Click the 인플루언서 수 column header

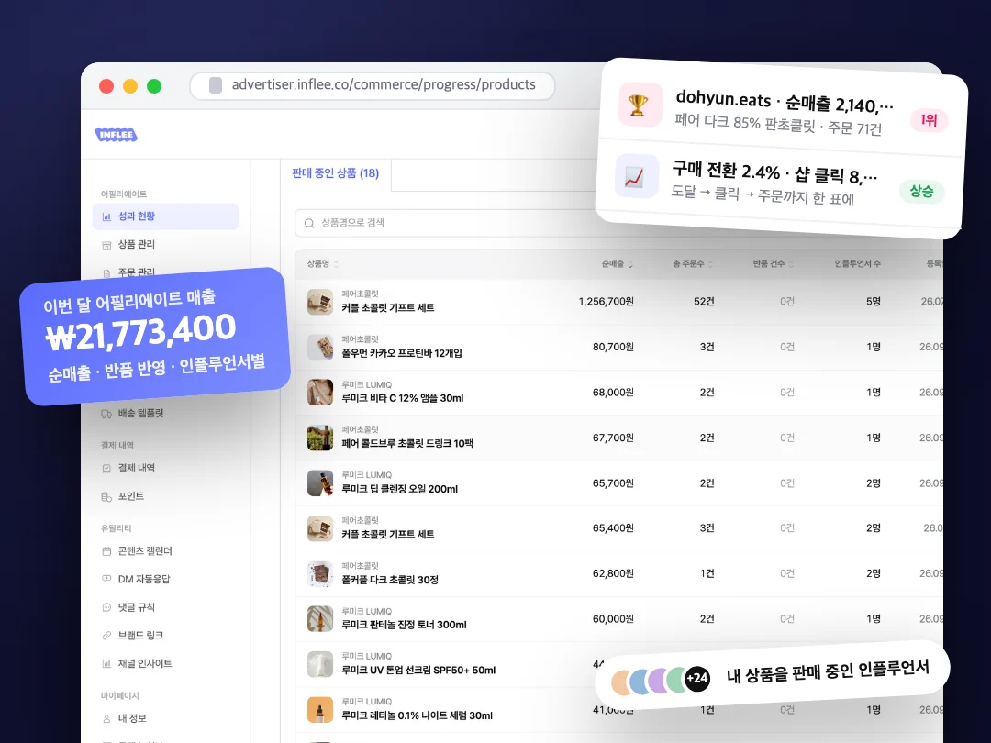(857, 263)
